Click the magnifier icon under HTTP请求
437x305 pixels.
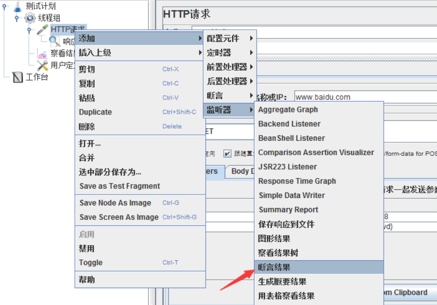(55, 41)
